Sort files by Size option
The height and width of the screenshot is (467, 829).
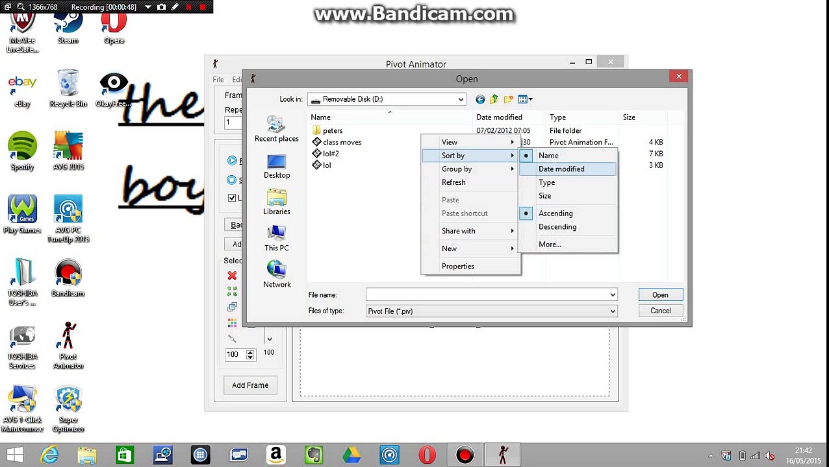568,196
